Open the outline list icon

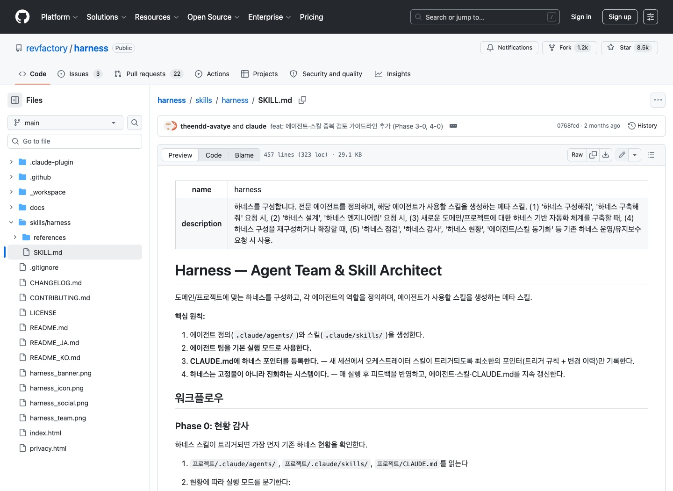pos(651,155)
